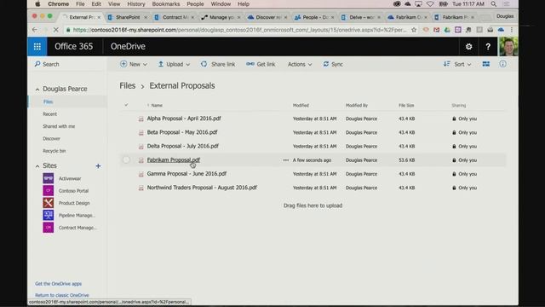Screen dimensions: 545x307
Task: Click Only you sharing for Gamma Proposal
Action: tap(464, 174)
